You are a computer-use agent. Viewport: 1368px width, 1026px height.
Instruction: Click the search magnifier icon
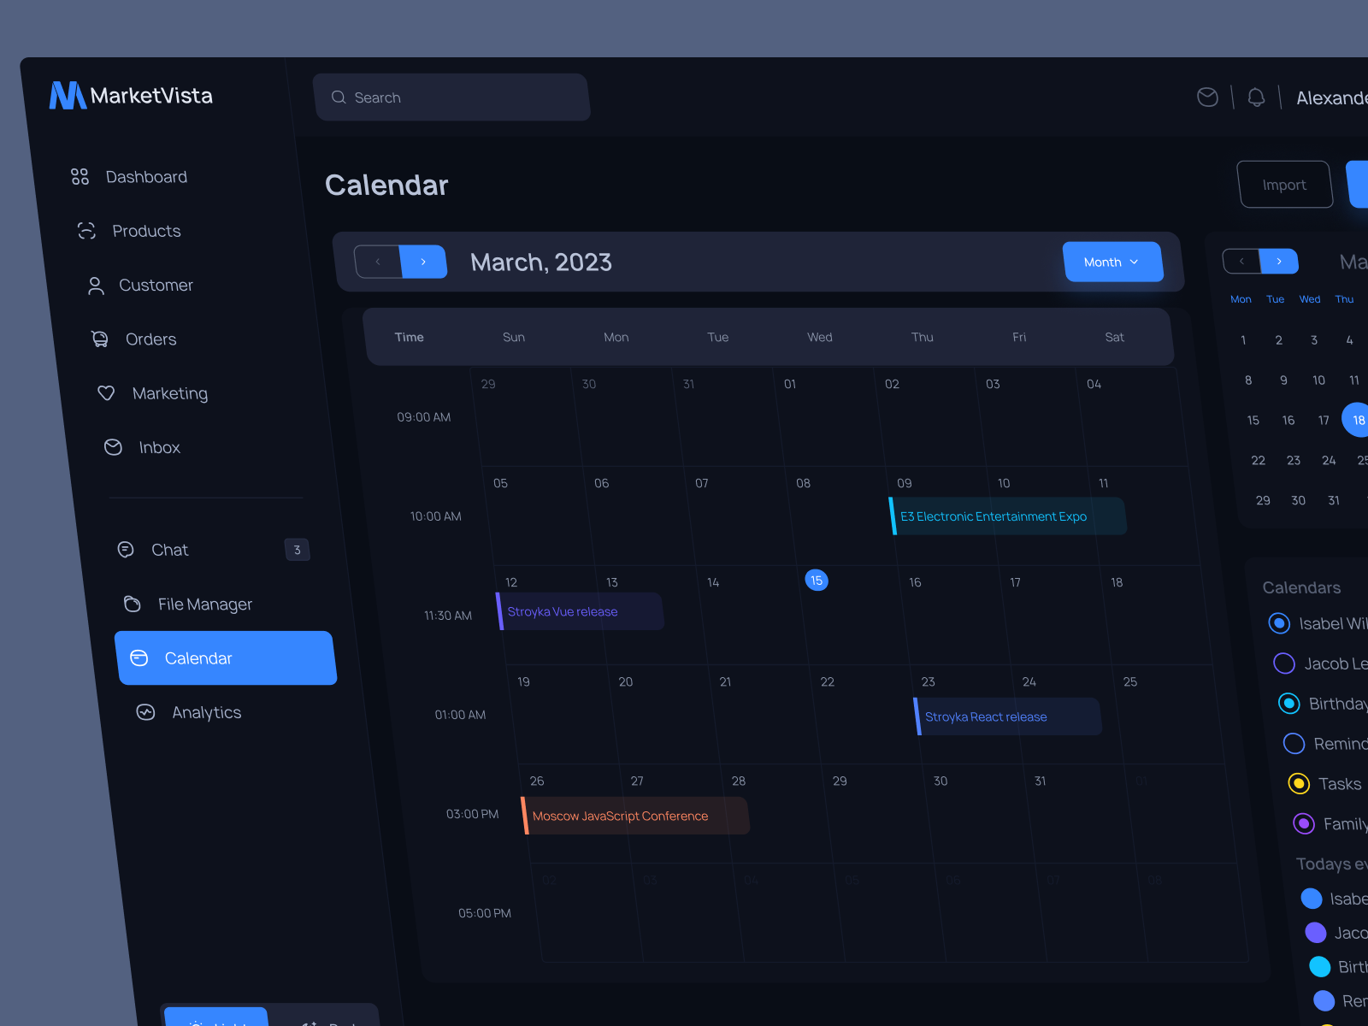click(x=339, y=97)
